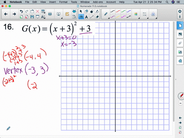Click the page vertical scrollbar

coord(174,72)
